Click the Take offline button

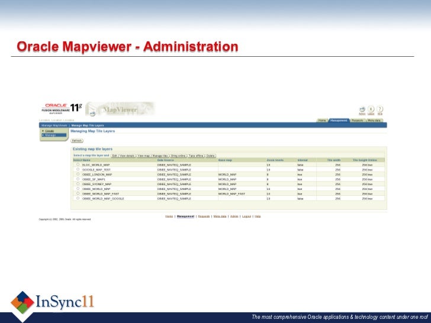click(x=196, y=156)
